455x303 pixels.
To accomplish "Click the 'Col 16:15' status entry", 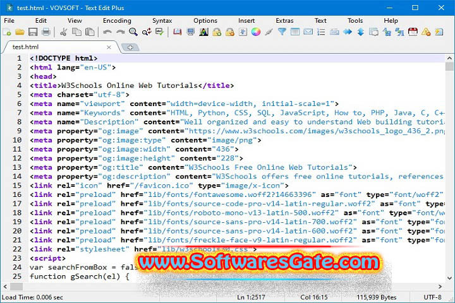I will (314, 297).
